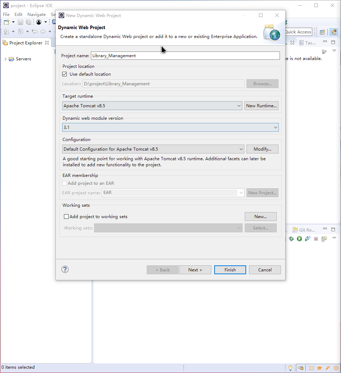Click the Project Explorer folder icon on tab

click(5, 43)
